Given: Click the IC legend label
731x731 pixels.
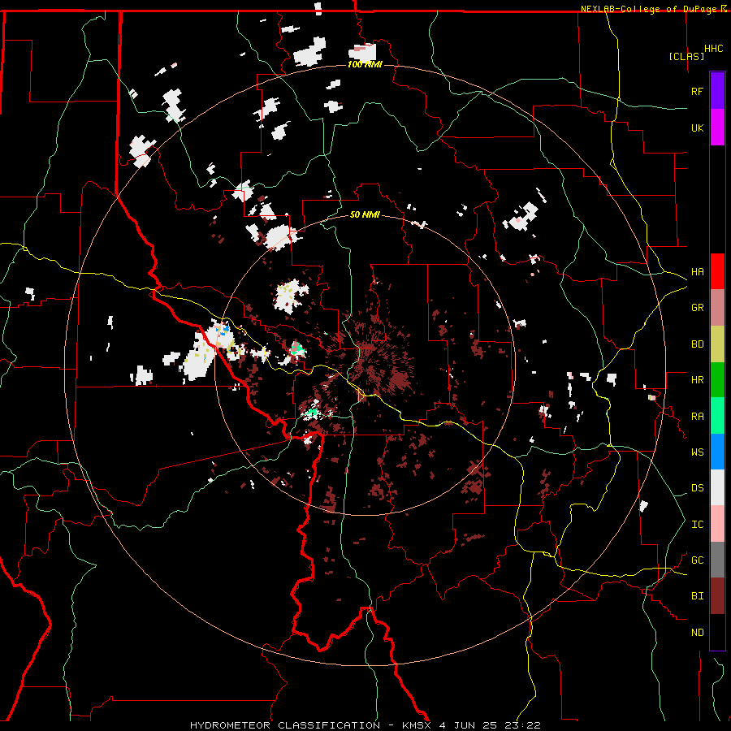Looking at the screenshot, I should tap(697, 525).
